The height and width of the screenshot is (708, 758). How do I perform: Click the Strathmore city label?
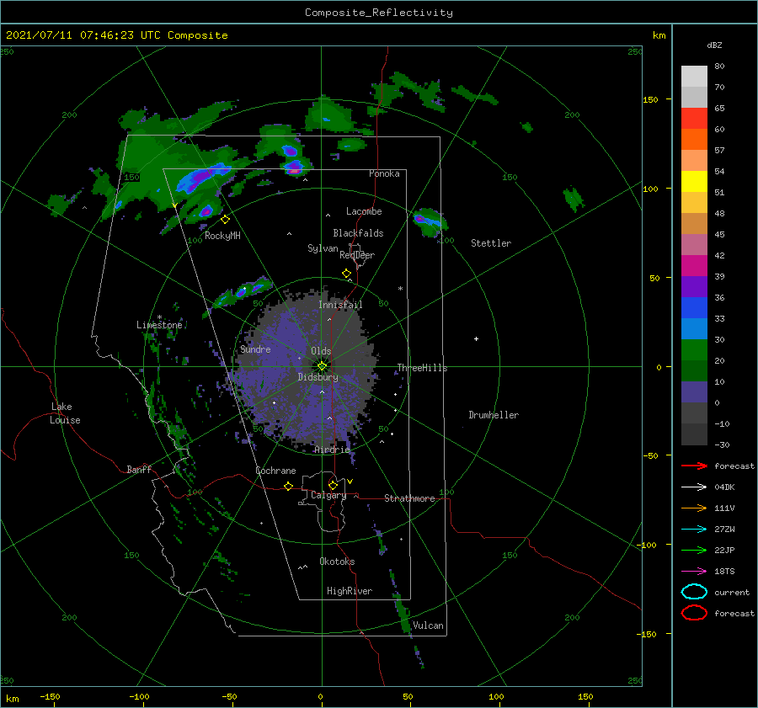point(409,498)
